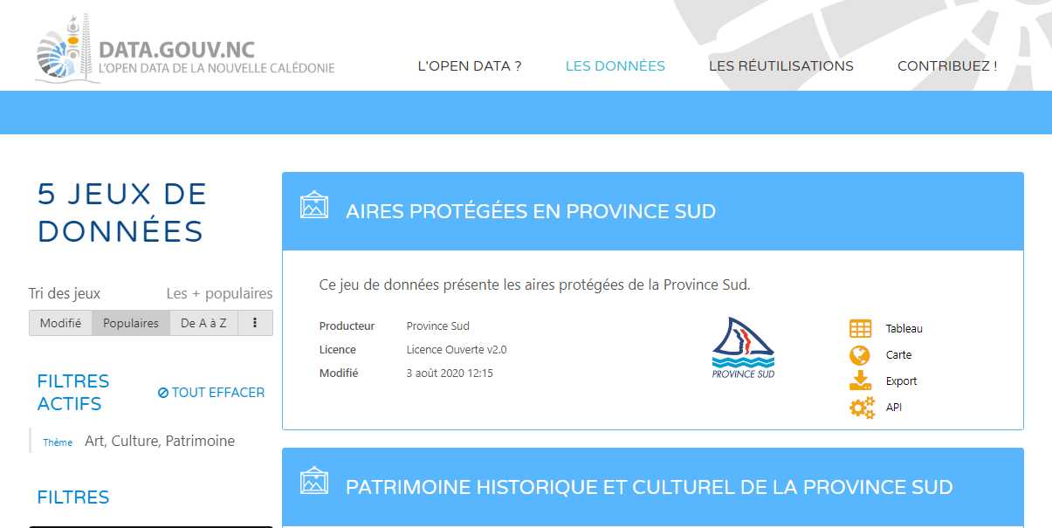Click the FILTRES heading
The height and width of the screenshot is (528, 1052).
coord(73,497)
